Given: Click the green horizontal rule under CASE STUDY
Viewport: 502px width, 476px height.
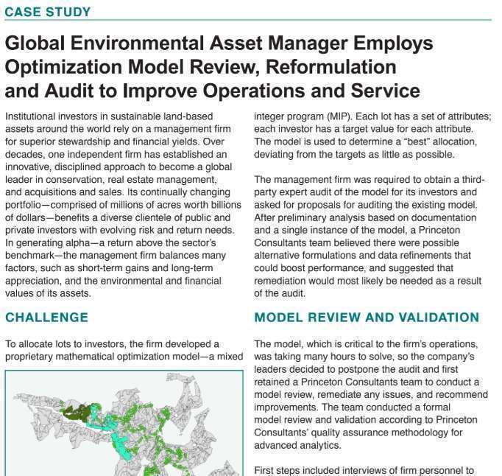Looking at the screenshot, I should tap(248, 20).
